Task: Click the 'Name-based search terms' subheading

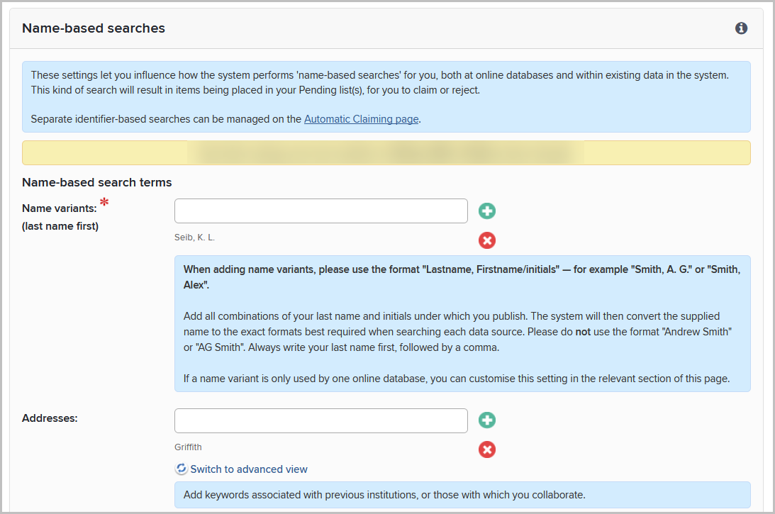Action: [96, 182]
